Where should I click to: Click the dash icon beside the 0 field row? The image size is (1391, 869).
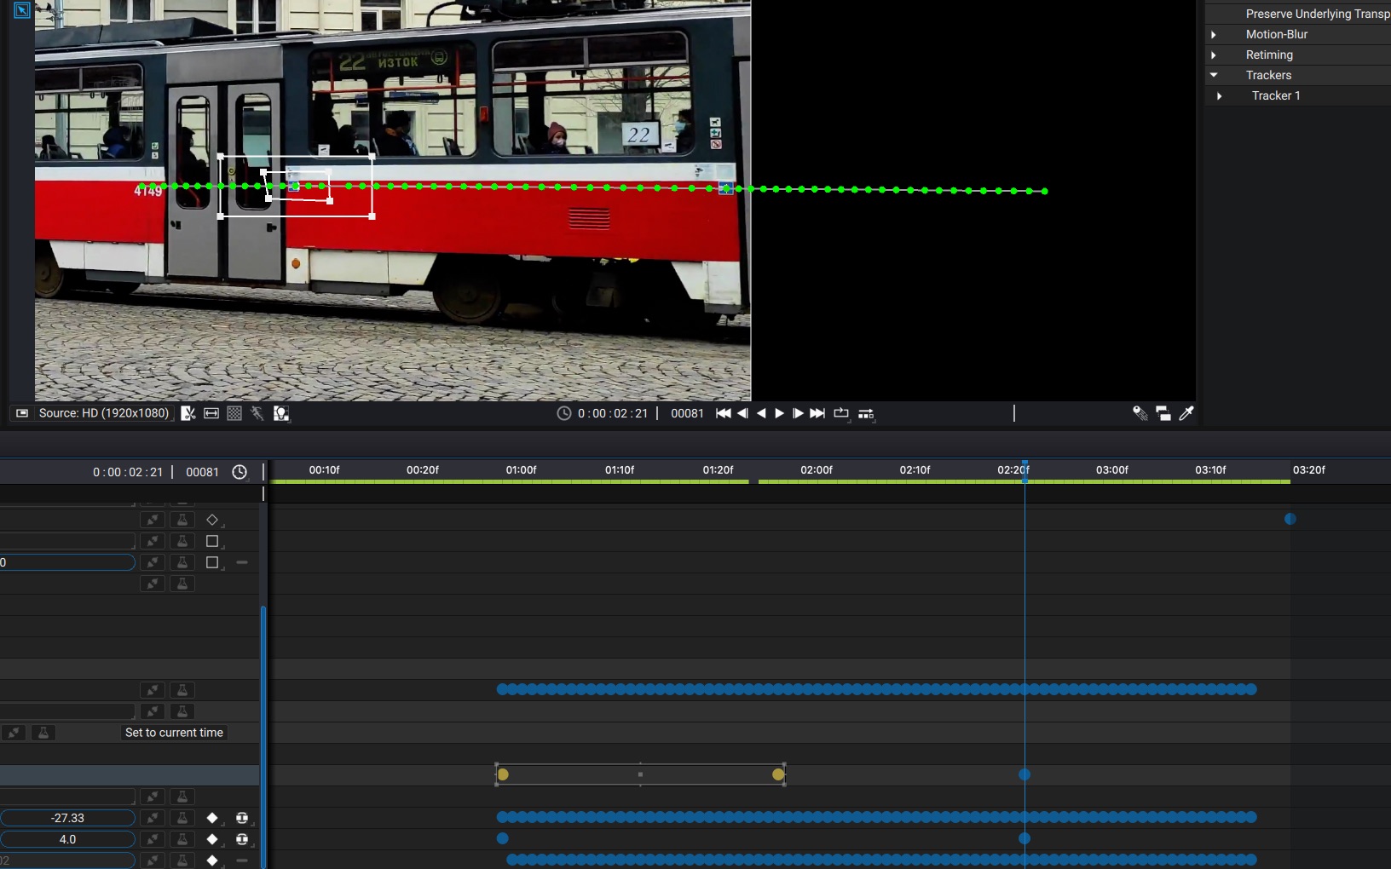(x=242, y=562)
